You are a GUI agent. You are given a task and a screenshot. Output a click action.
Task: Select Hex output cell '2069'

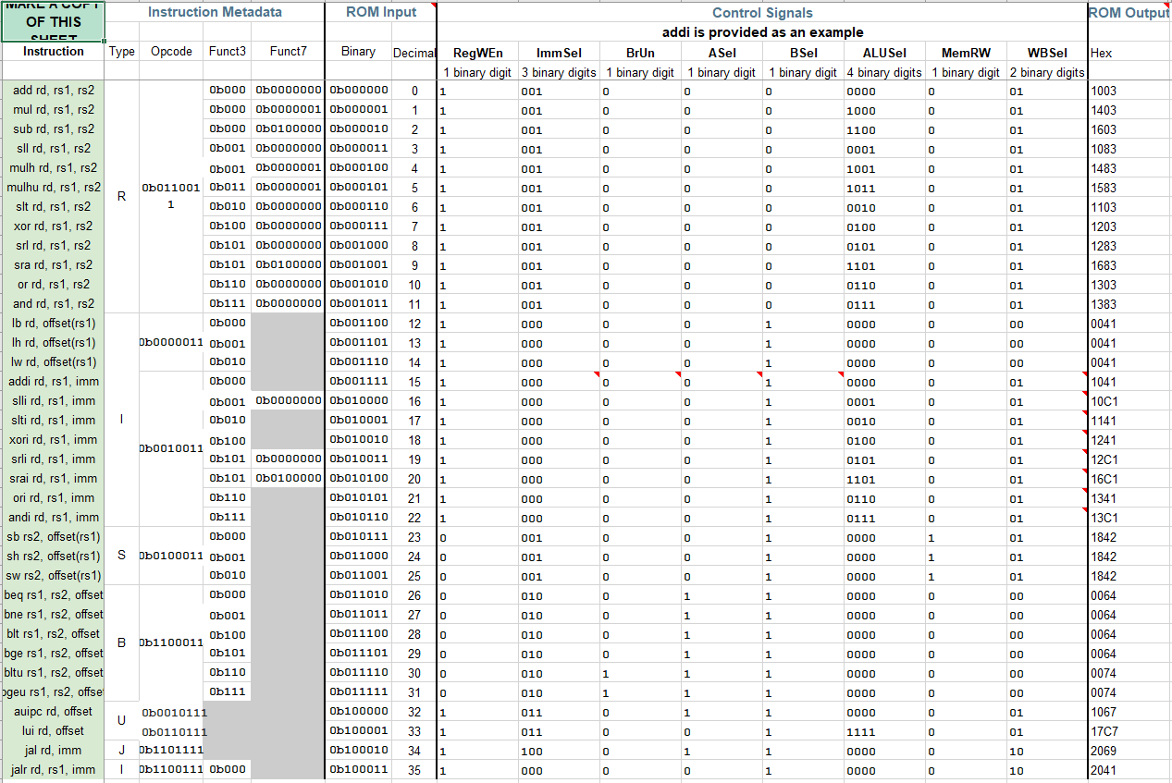coord(1129,751)
